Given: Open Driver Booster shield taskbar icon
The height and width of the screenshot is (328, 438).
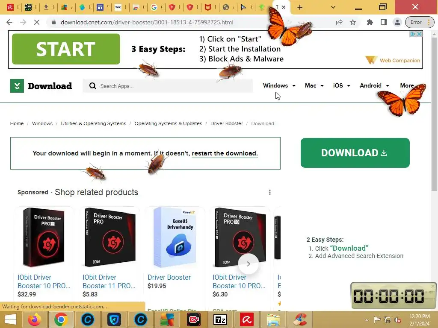Looking at the screenshot, I should click(x=114, y=319).
